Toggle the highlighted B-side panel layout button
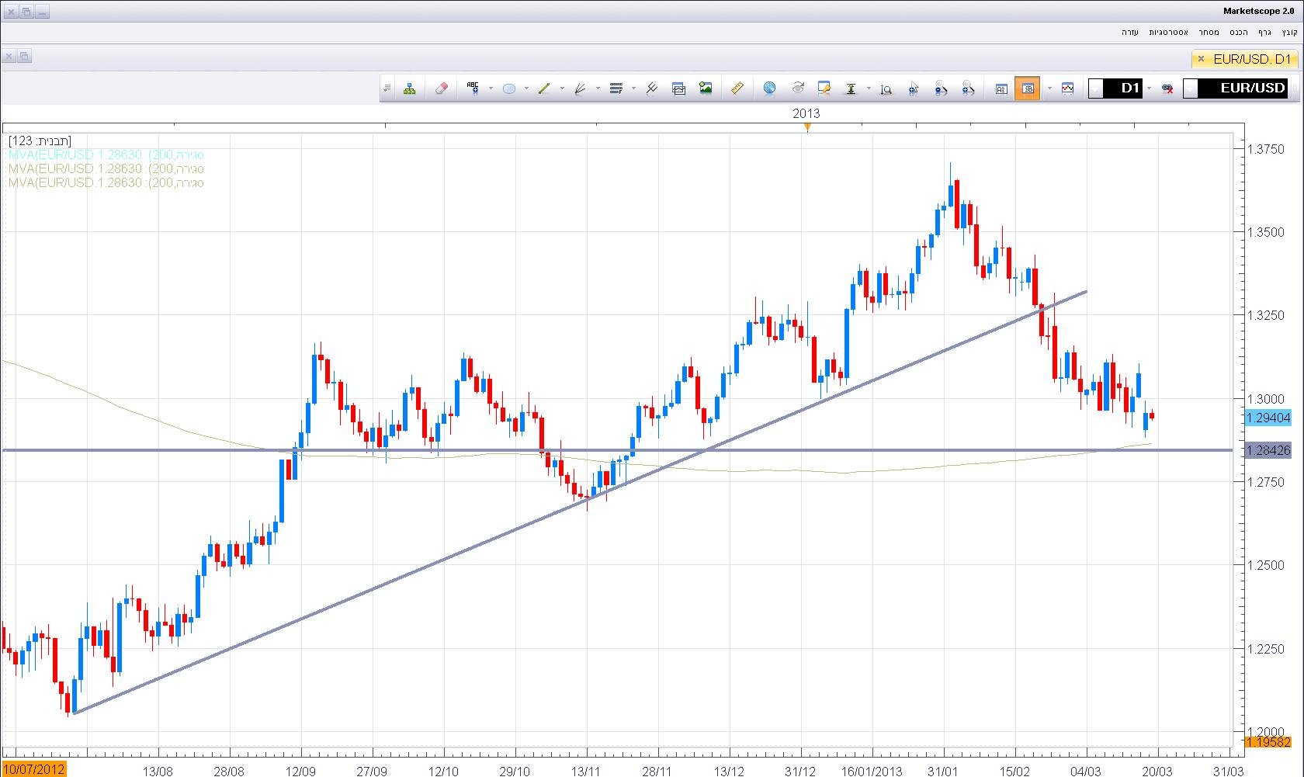The height and width of the screenshot is (777, 1304). click(1028, 88)
